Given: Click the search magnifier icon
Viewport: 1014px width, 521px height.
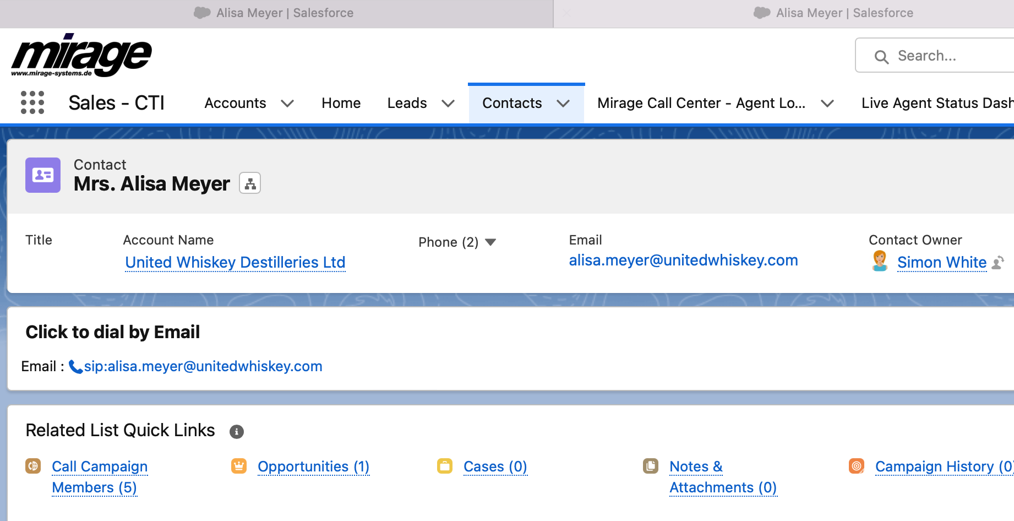Looking at the screenshot, I should click(x=881, y=56).
